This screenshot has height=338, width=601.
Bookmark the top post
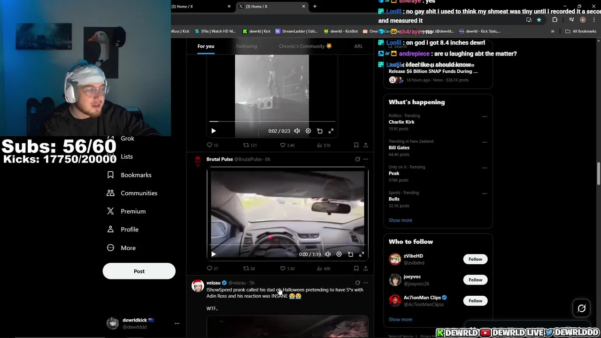pos(356,145)
